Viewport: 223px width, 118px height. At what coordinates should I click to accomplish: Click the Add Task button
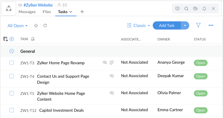[167, 25]
